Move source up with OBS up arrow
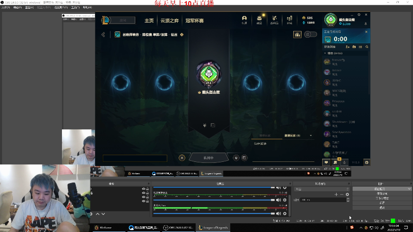This screenshot has width=413, height=232. point(98,214)
